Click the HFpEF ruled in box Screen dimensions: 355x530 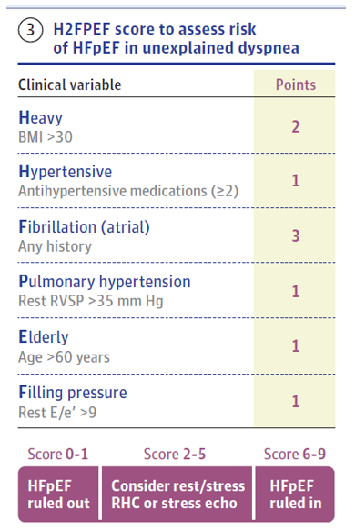point(295,495)
